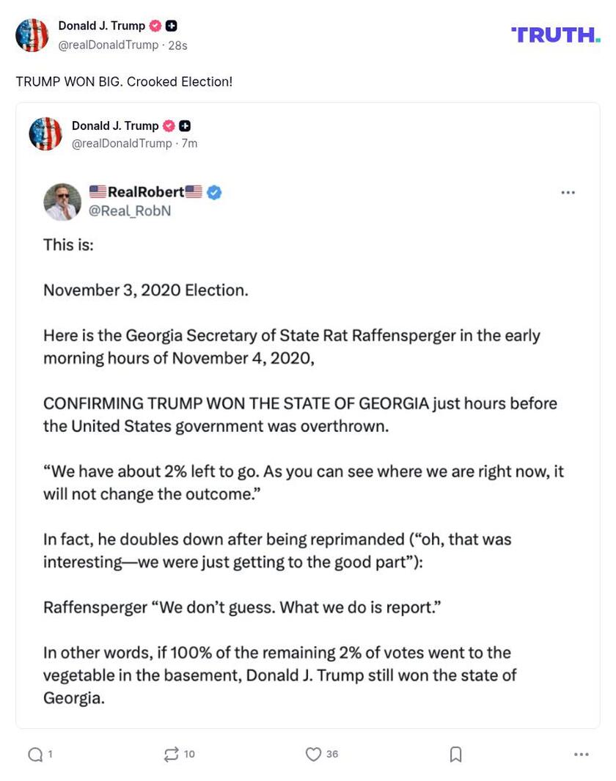Screen dimensions: 616x781
Task: Click the reply speech bubble icon
Action: 34,755
